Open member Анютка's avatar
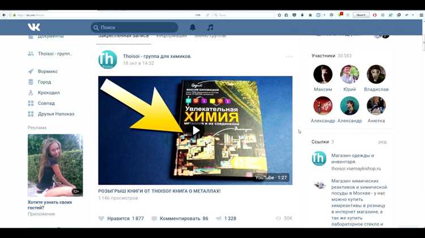 pos(376,106)
